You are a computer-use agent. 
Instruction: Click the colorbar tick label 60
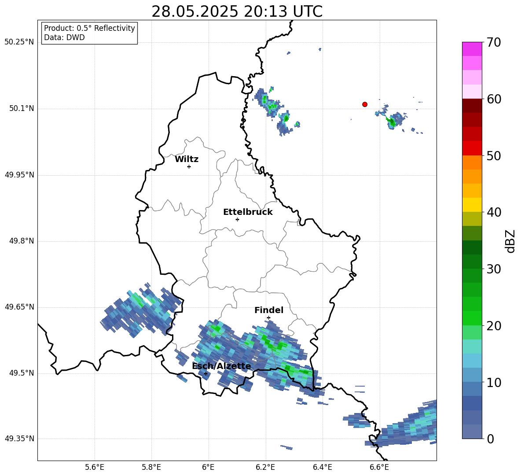[494, 99]
